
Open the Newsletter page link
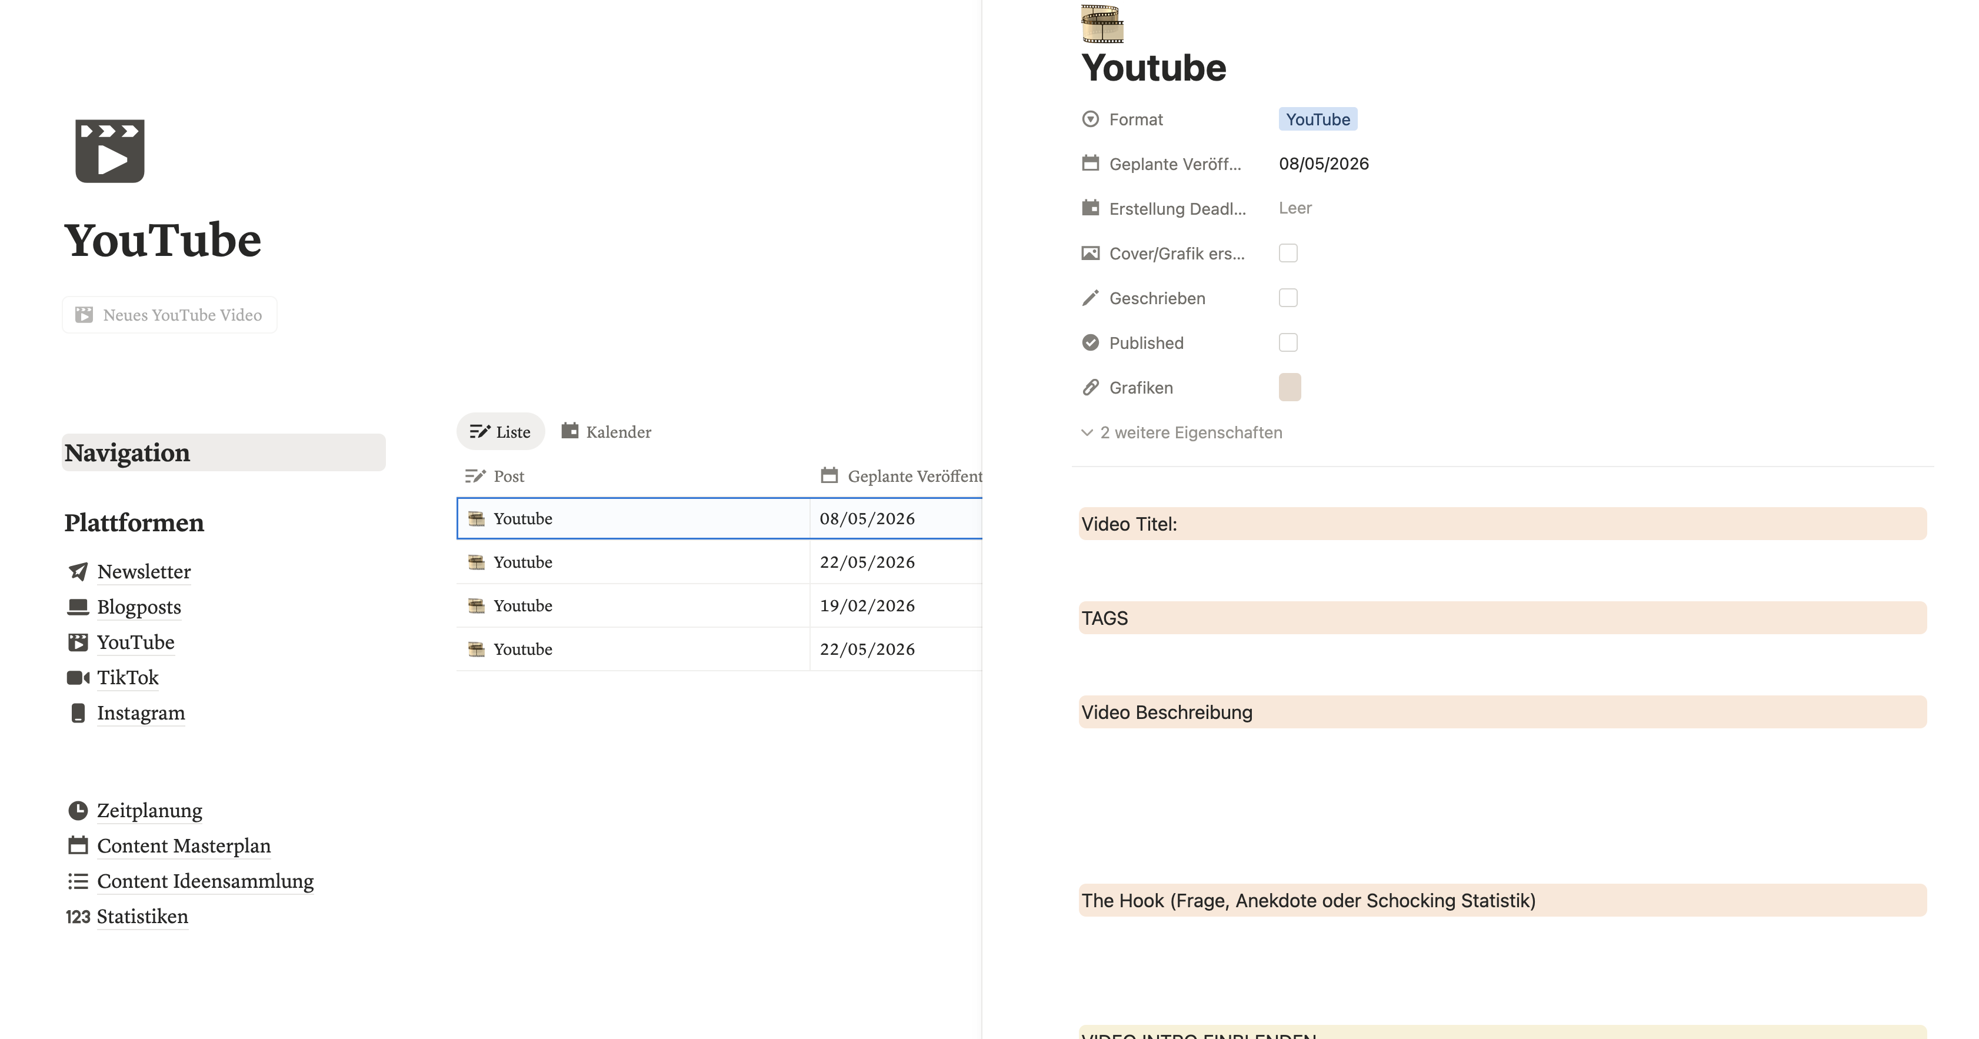(144, 572)
